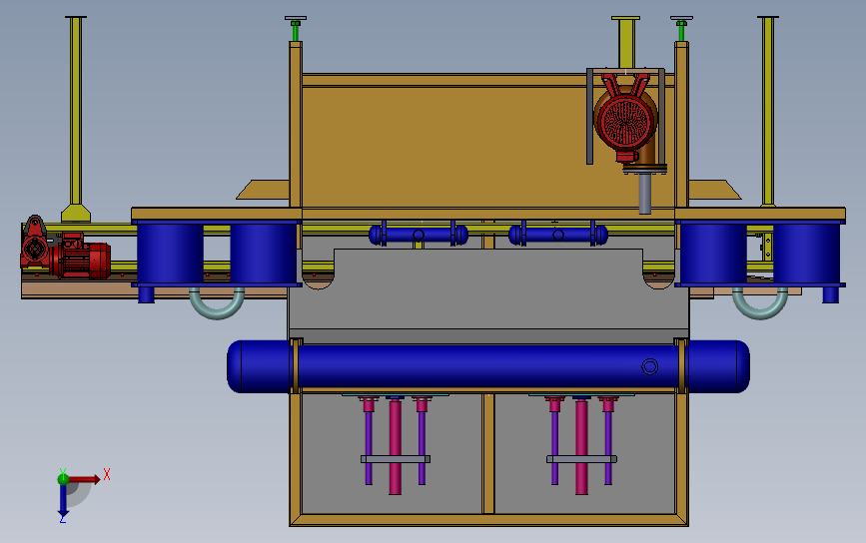Select the left green U-shaped pipe

(217, 304)
